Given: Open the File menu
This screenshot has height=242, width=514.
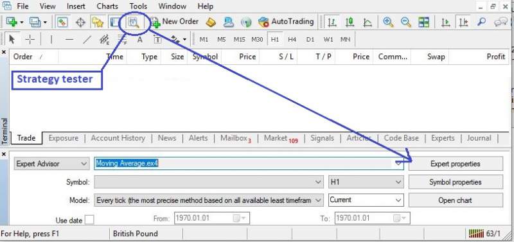Looking at the screenshot, I should coord(22,6).
